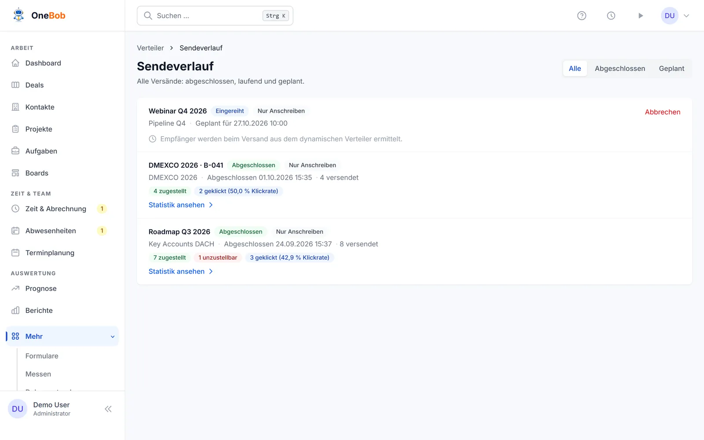Image resolution: width=704 pixels, height=440 pixels.
Task: Open Aufgaben via its briefcase icon
Action: click(x=15, y=151)
